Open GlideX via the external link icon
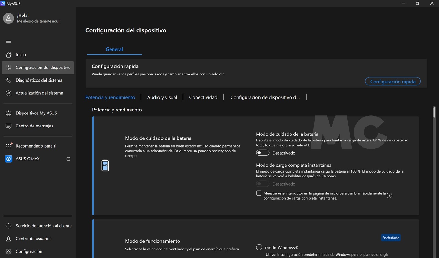The image size is (439, 258). click(x=68, y=159)
